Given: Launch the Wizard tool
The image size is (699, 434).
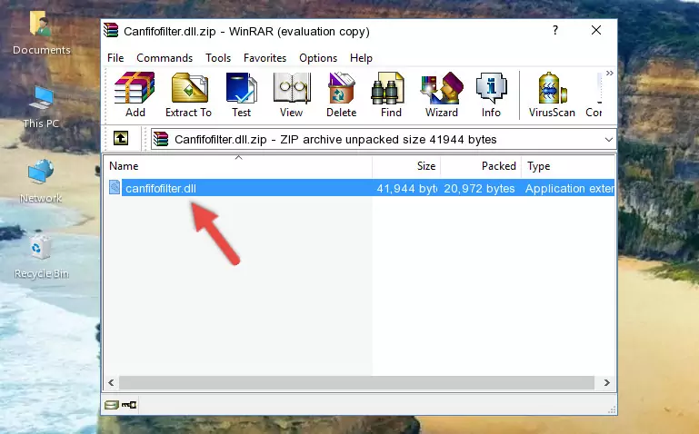Looking at the screenshot, I should click(x=442, y=94).
